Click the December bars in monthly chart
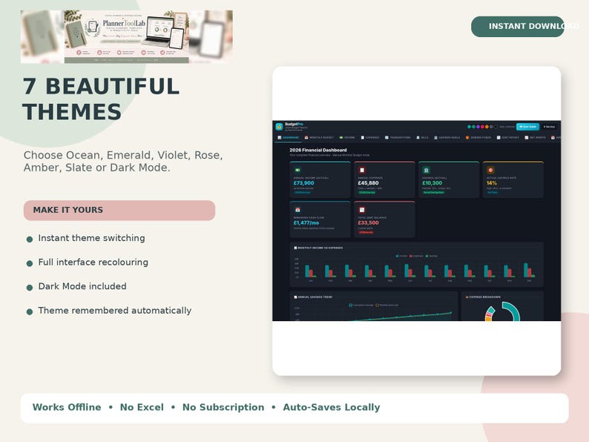 click(x=529, y=270)
